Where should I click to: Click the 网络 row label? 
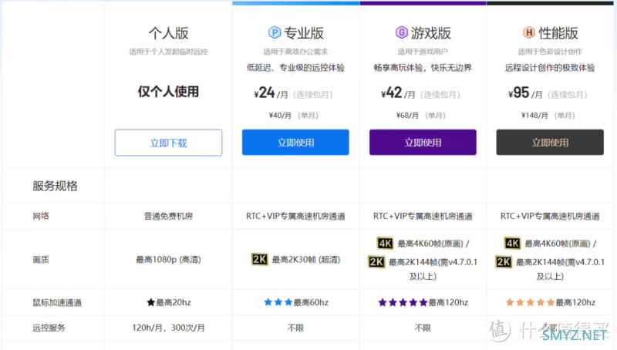point(41,216)
